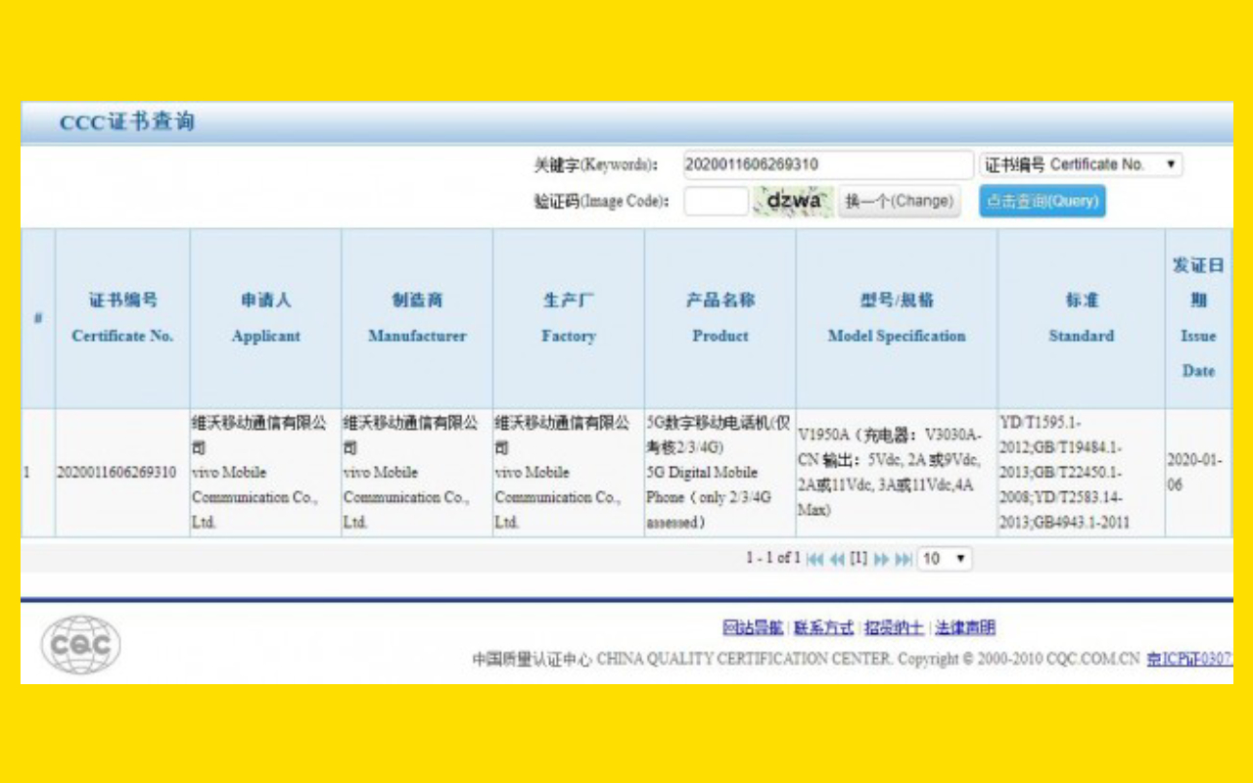1253x783 pixels.
Task: Go to first page pagination icon
Action: [814, 559]
